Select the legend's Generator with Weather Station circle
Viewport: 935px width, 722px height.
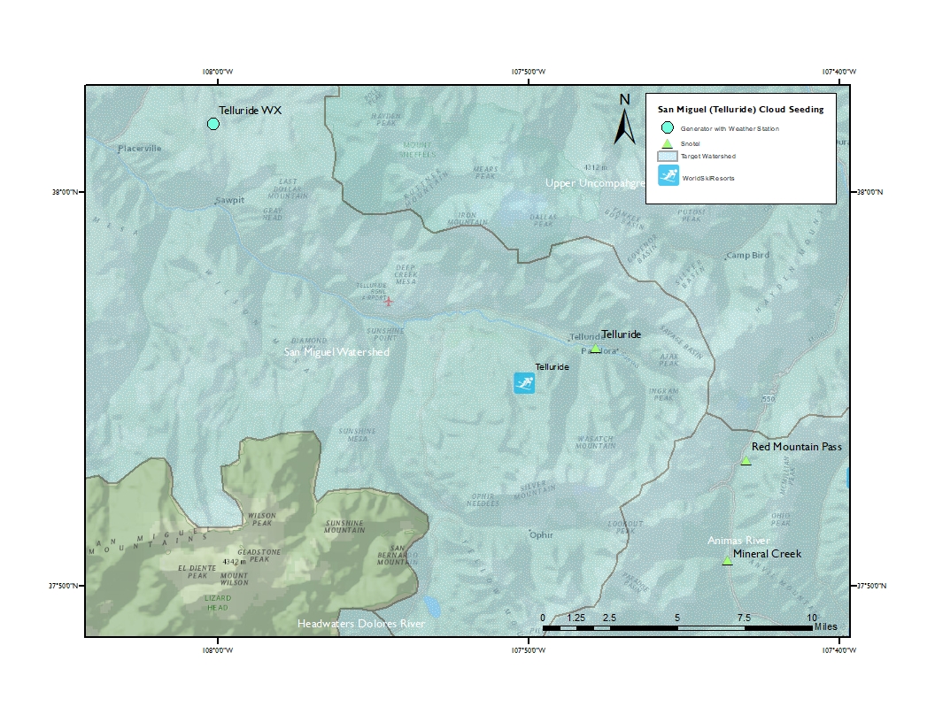pos(668,128)
